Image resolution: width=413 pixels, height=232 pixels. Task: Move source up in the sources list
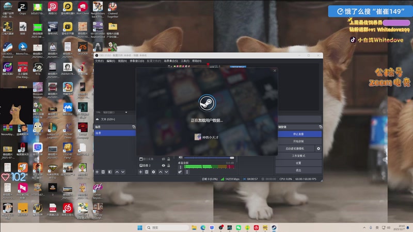point(161,172)
